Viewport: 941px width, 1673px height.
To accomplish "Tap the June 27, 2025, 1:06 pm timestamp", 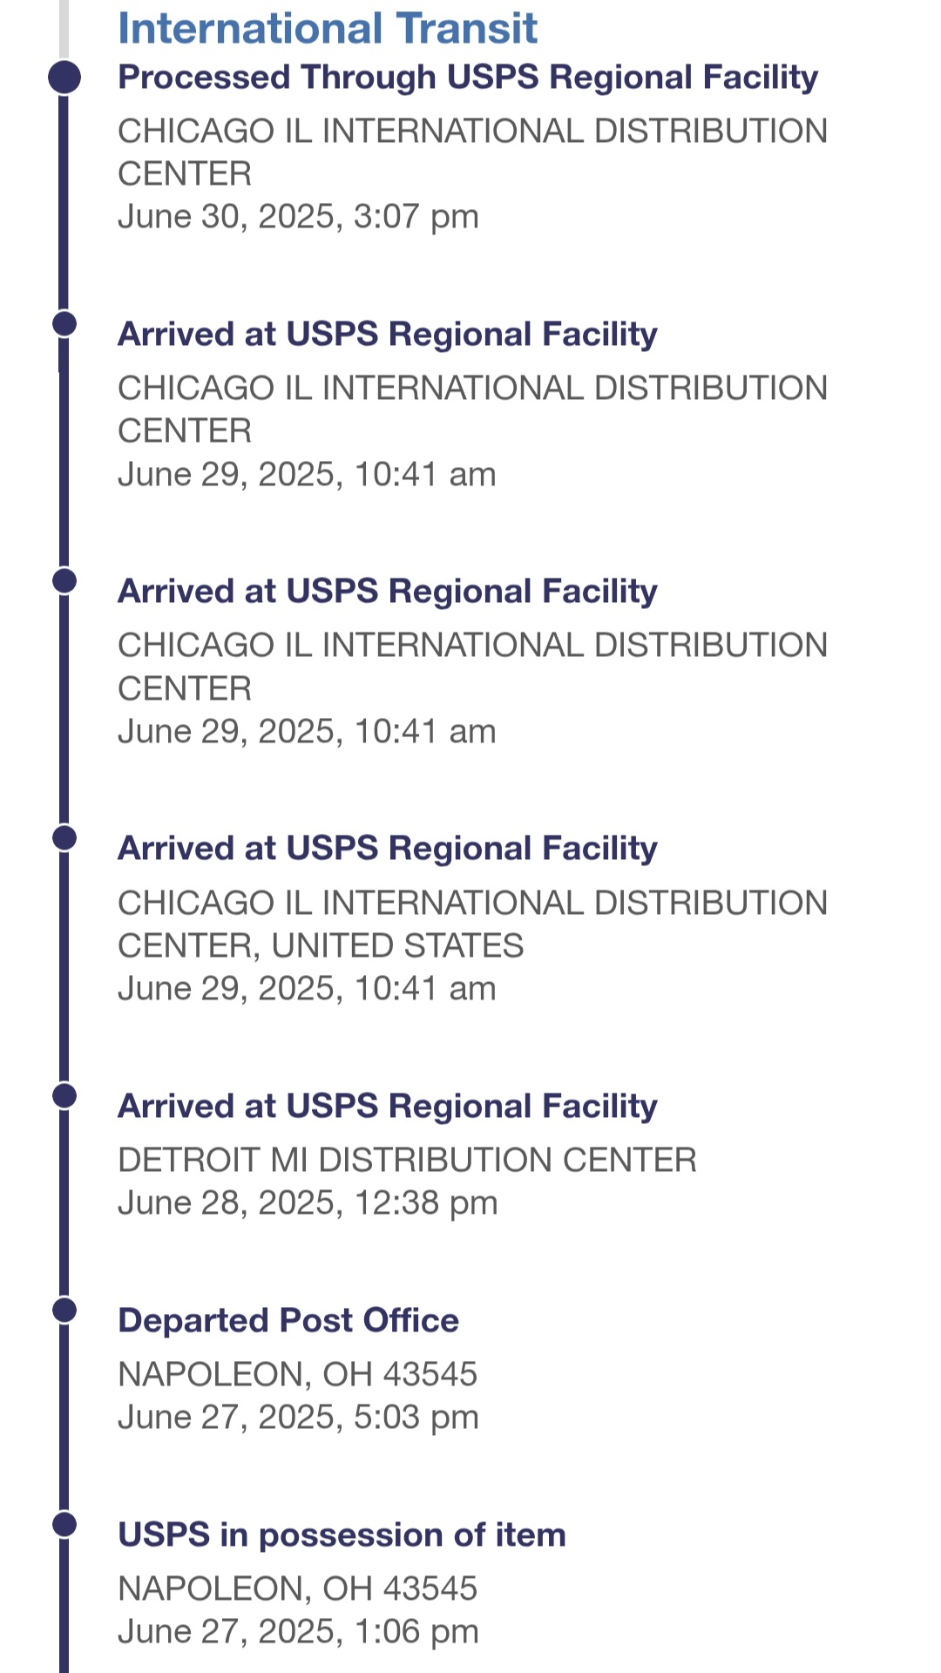I will 298,1631.
